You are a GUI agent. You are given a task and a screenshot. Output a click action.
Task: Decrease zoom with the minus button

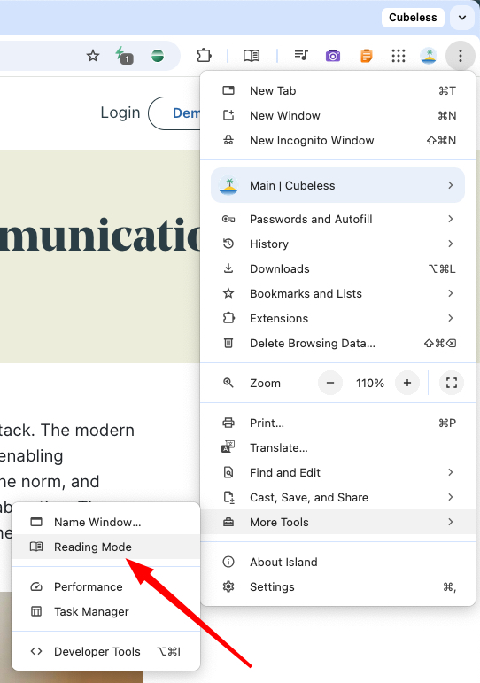coord(330,383)
